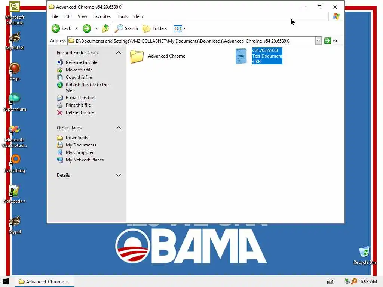Click the E-mail envelope icon
Viewport: 383px width, 287px height.
(x=60, y=98)
